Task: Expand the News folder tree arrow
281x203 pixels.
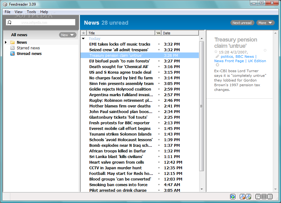Action: (x=6, y=42)
